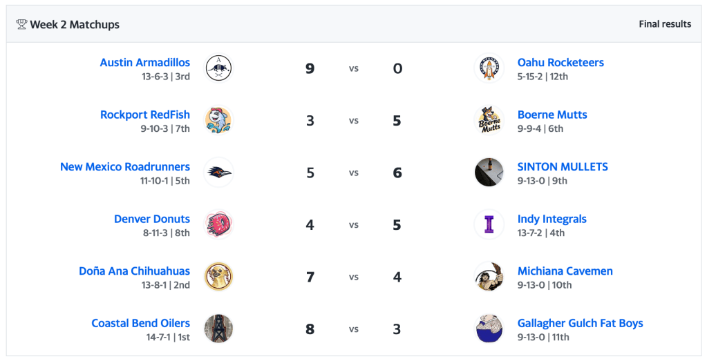707x361 pixels.
Task: Click the Gallagher Gulch Fat Boys logo
Action: tap(489, 329)
